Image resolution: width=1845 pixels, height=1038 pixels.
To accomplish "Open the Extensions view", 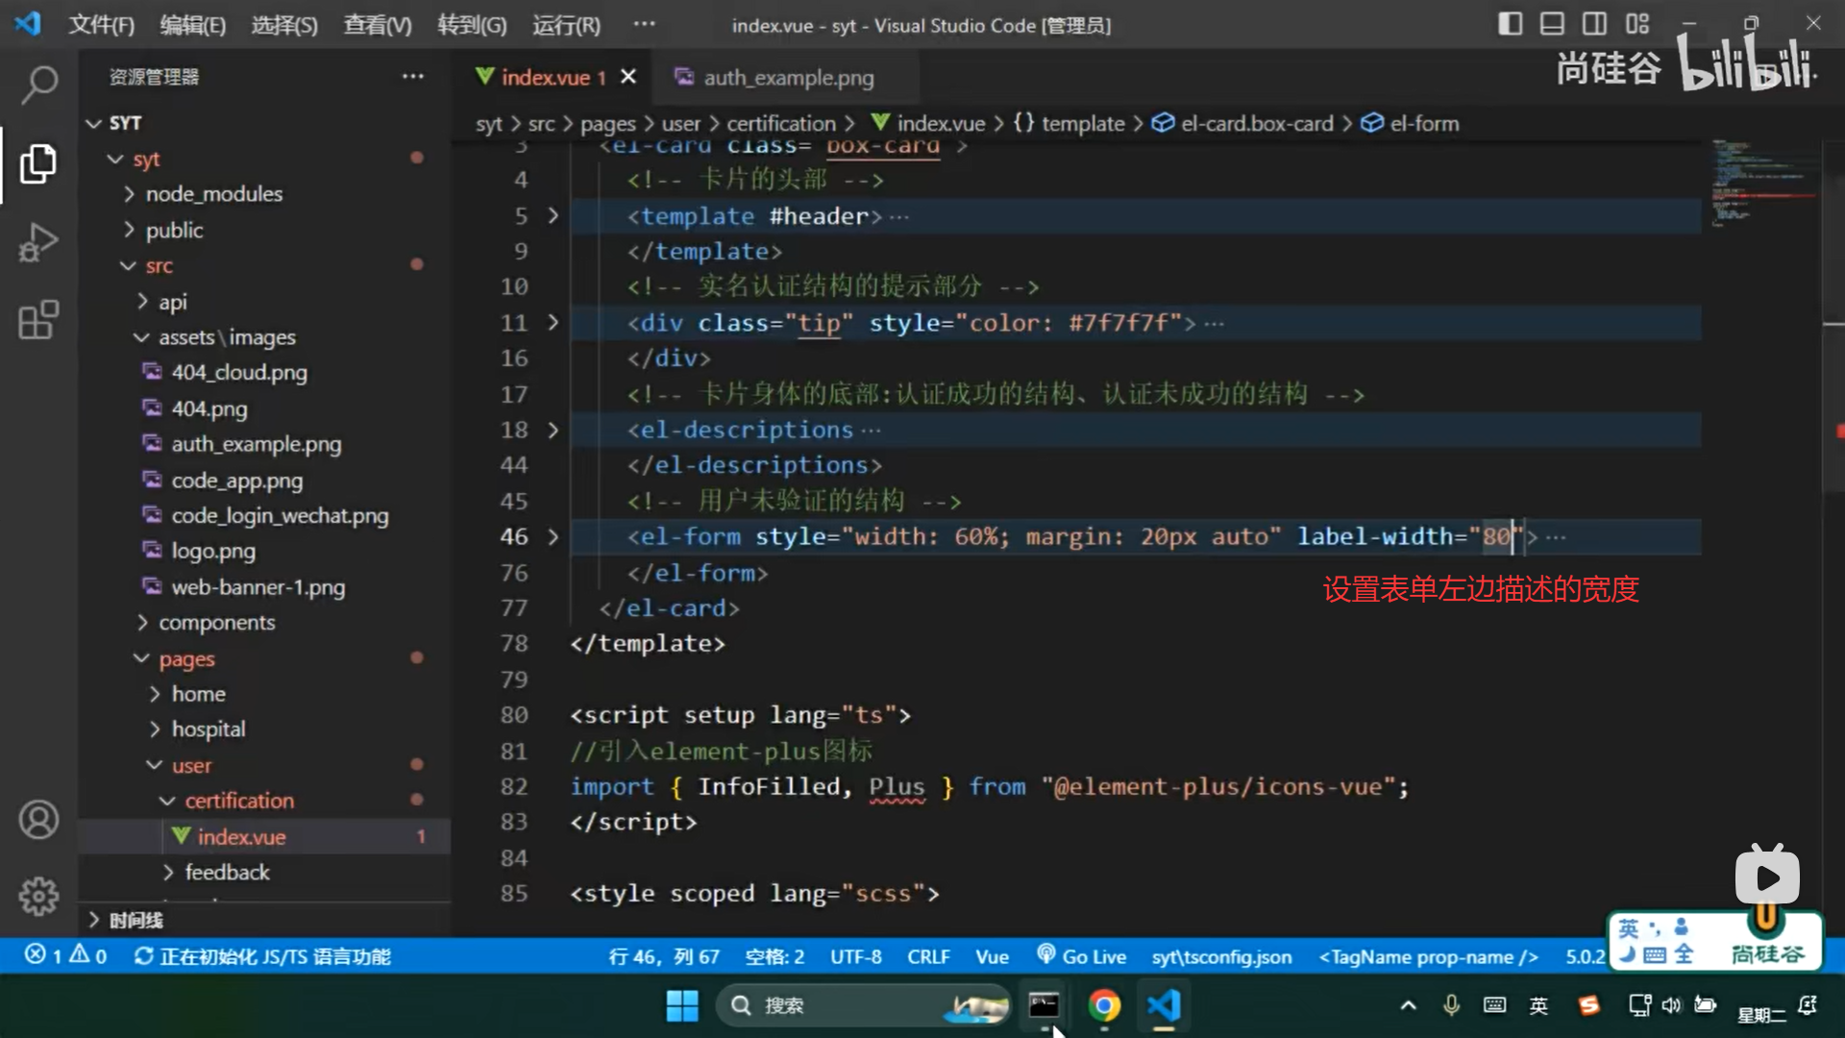I will [38, 320].
